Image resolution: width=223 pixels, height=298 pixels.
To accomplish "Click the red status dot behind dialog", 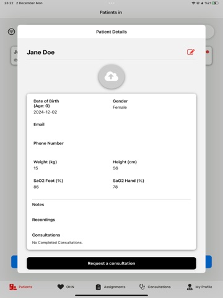I will pos(208,52).
